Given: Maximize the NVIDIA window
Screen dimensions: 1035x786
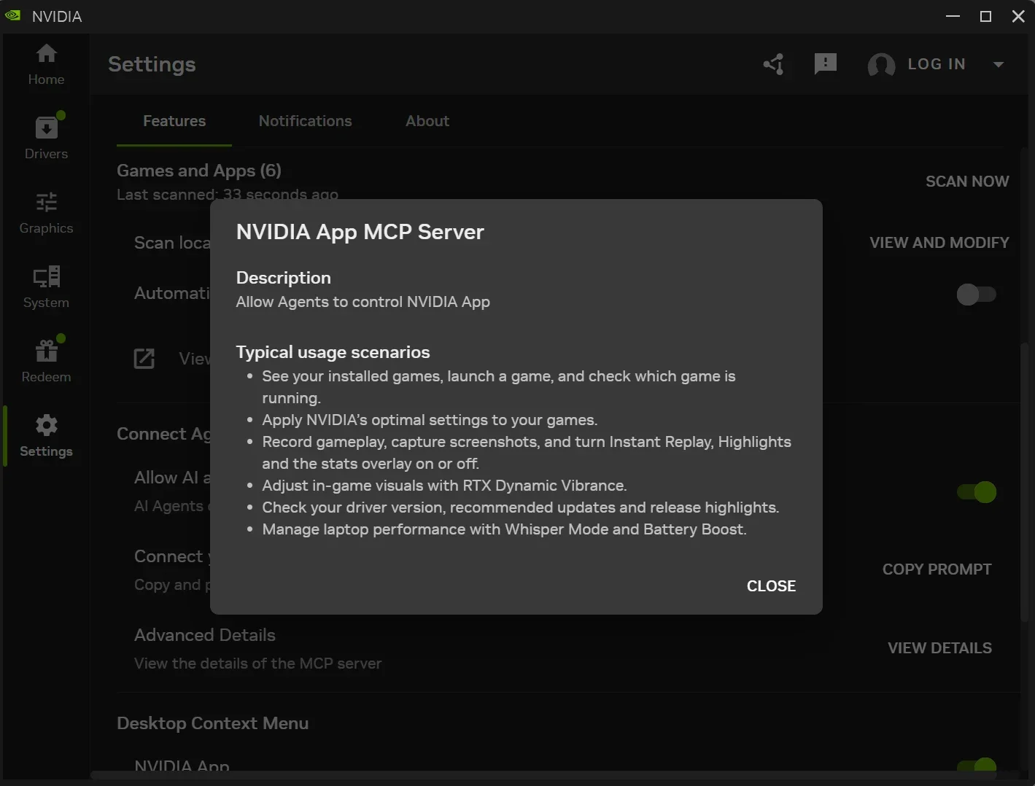Looking at the screenshot, I should coord(985,16).
